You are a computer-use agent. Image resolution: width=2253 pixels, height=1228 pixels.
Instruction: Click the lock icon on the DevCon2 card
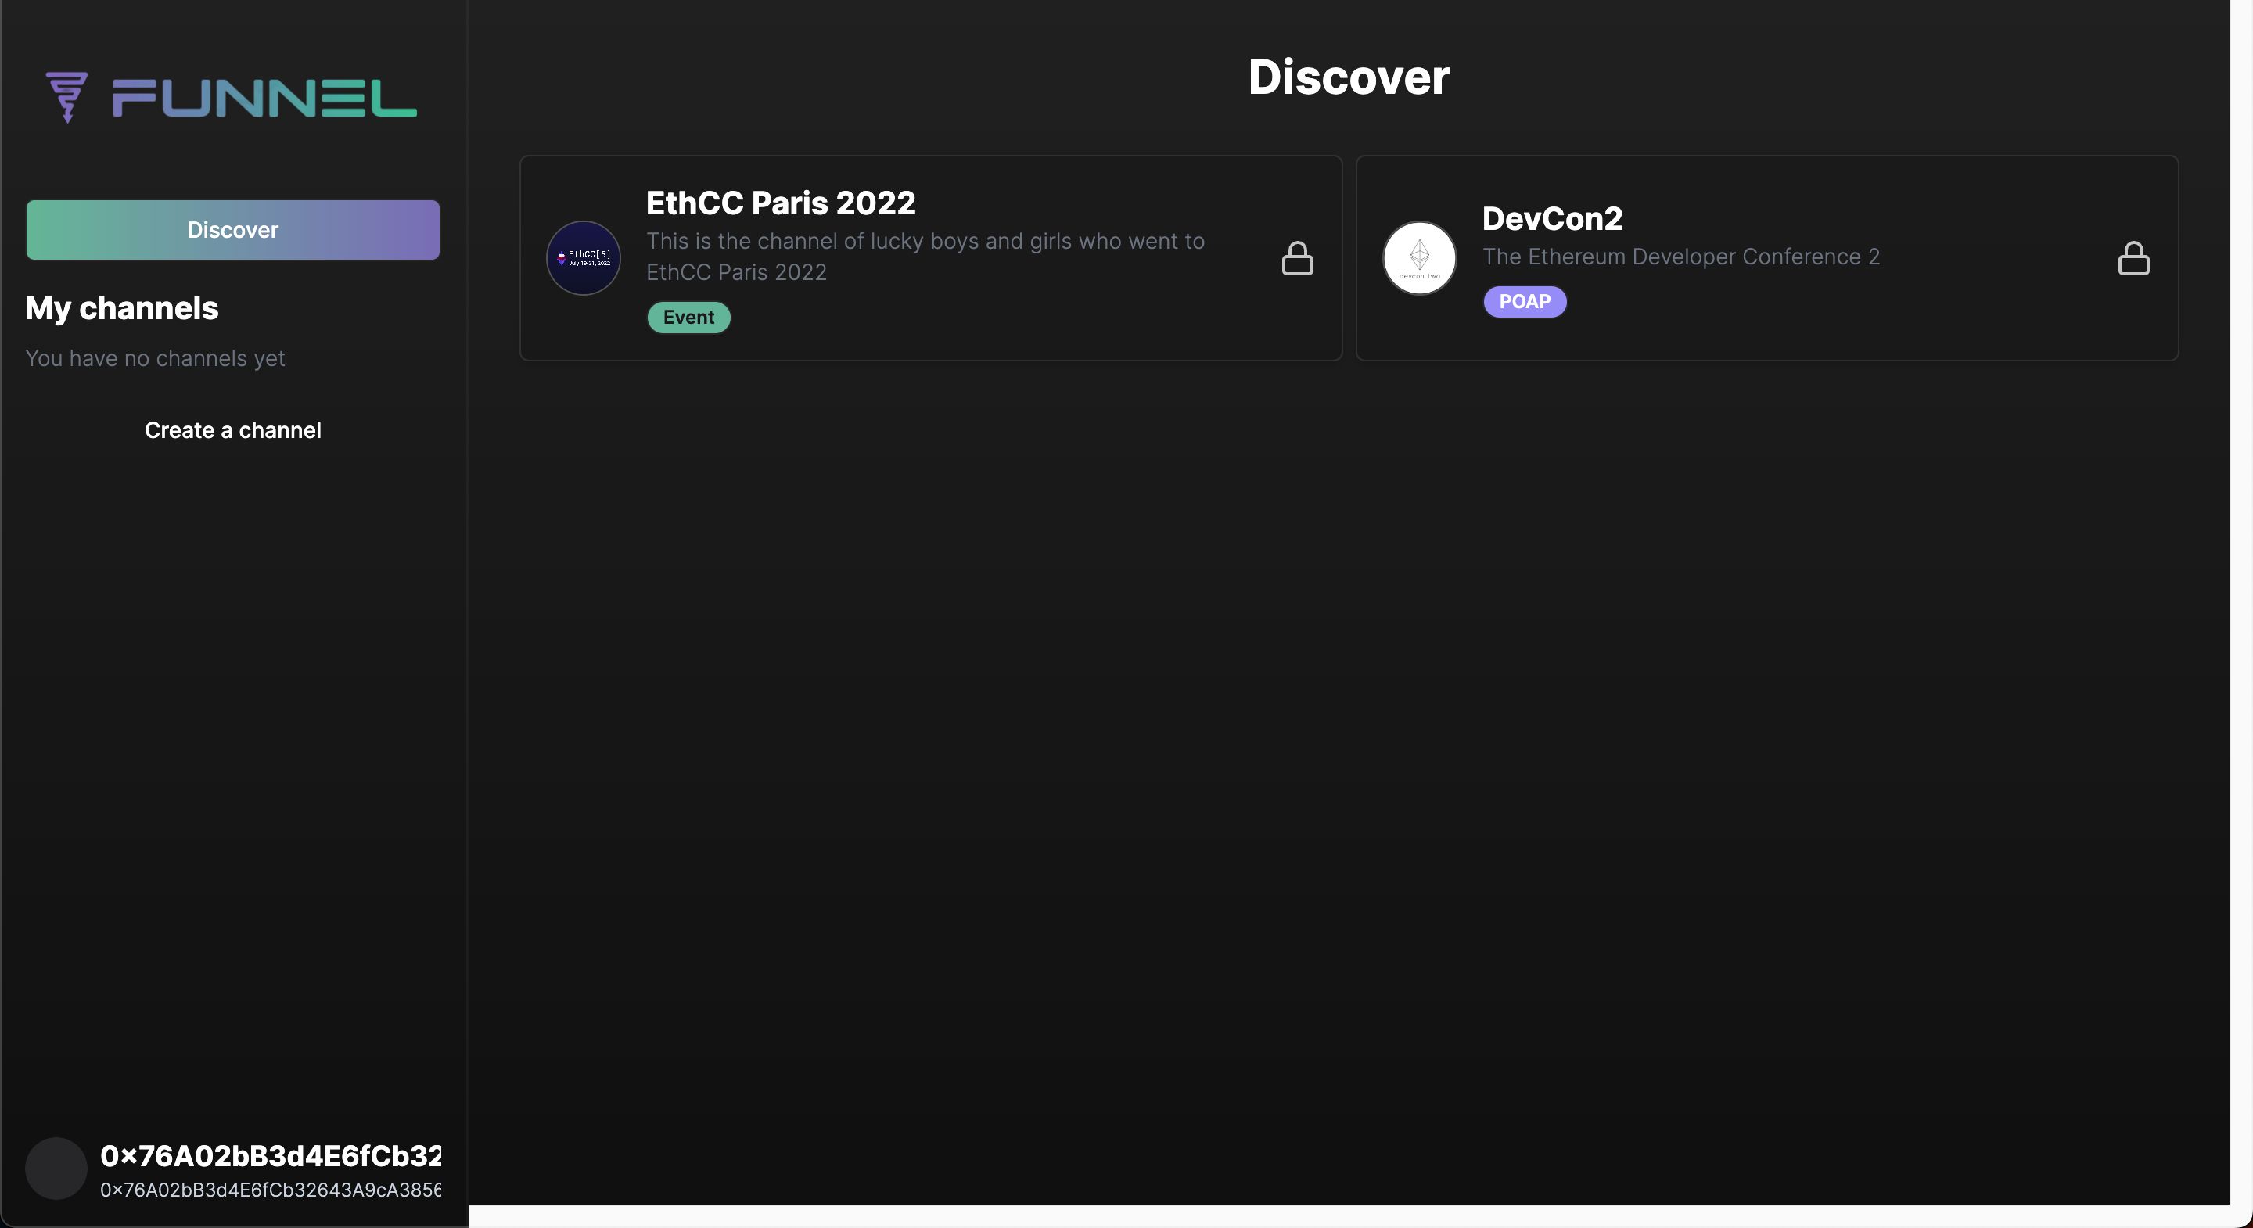pos(2133,258)
